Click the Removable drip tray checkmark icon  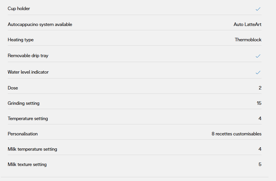click(x=258, y=56)
